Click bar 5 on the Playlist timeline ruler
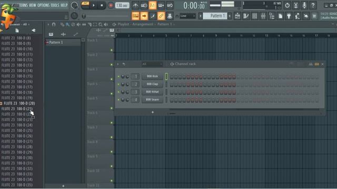The height and width of the screenshot is (189, 337). coord(166,36)
